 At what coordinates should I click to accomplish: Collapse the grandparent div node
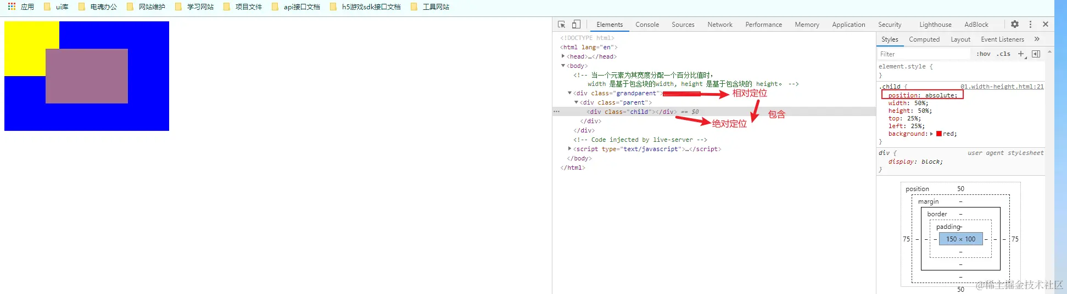click(569, 93)
